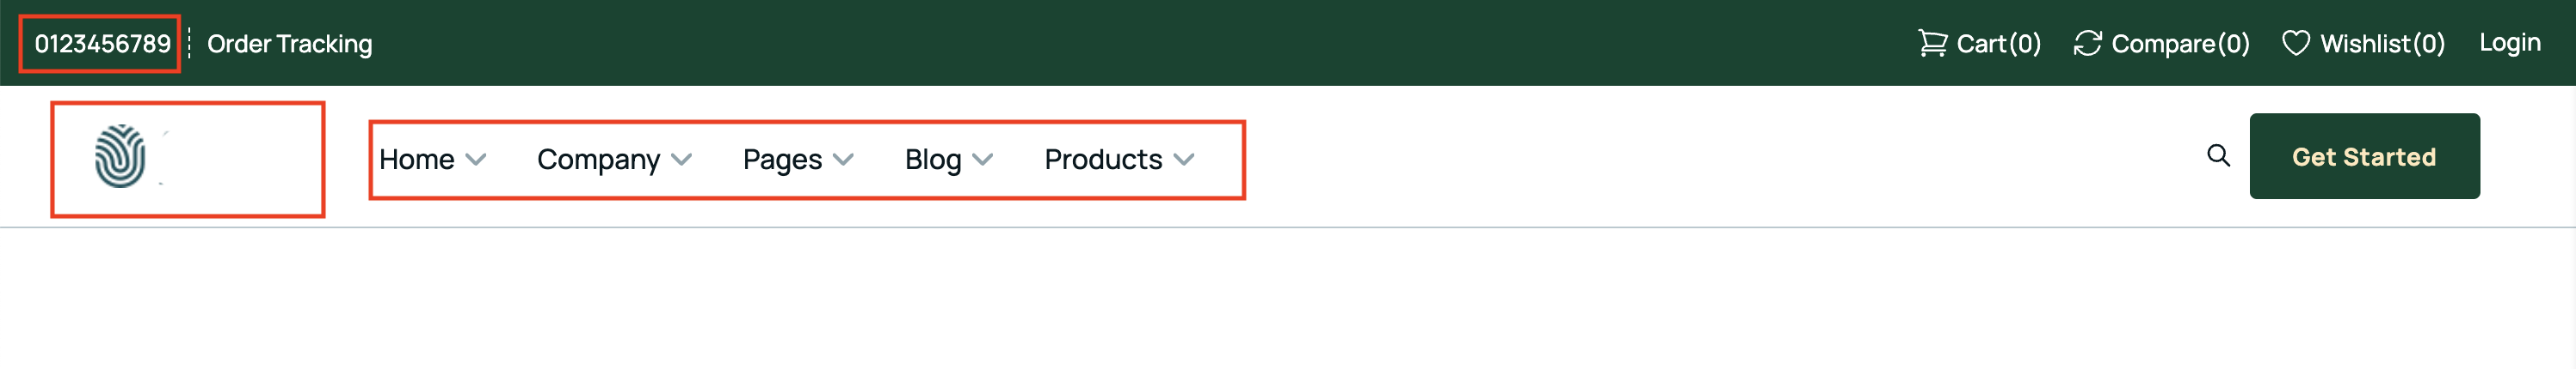Open the Login link
The image size is (2576, 369).
coord(2510,43)
